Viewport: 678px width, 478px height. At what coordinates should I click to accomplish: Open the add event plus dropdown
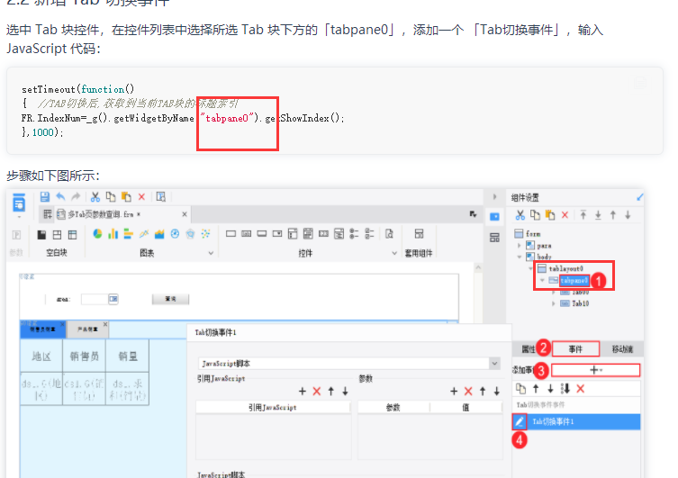(x=596, y=370)
